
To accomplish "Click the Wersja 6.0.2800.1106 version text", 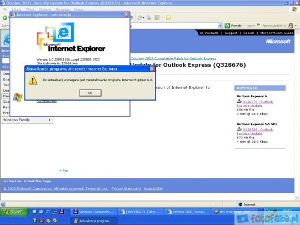I will pyautogui.click(x=68, y=59).
